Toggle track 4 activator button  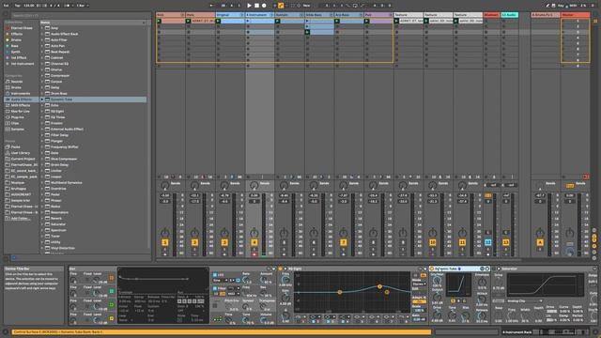click(x=254, y=242)
